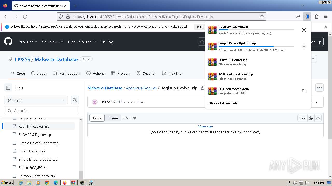Dismiss the Firefox refresh notification bar

[x=326, y=27]
